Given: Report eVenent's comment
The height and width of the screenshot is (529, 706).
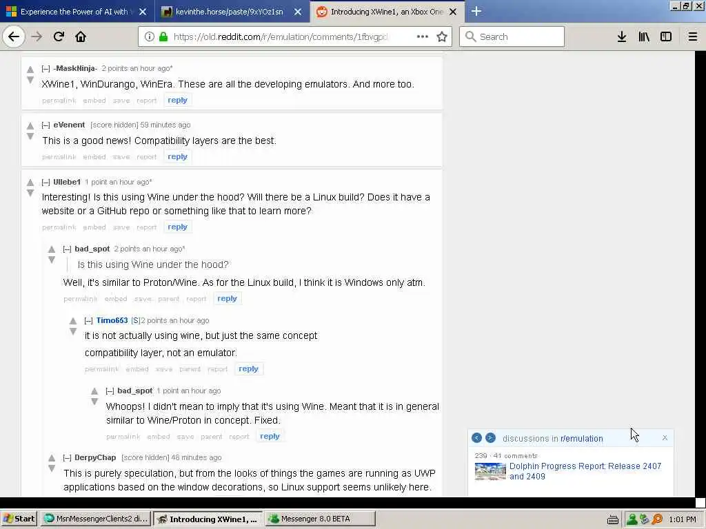Looking at the screenshot, I should pyautogui.click(x=146, y=157).
